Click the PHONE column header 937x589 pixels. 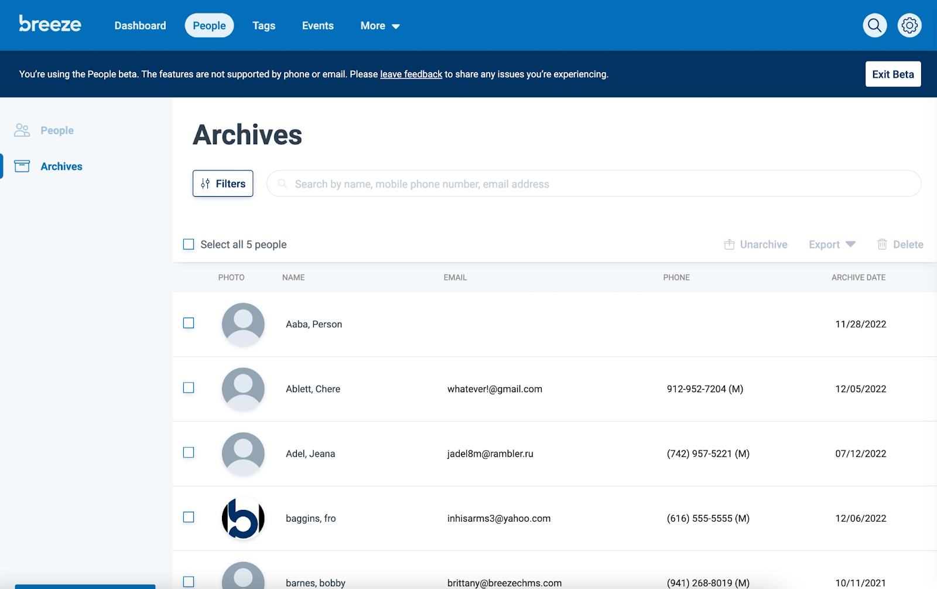tap(676, 277)
